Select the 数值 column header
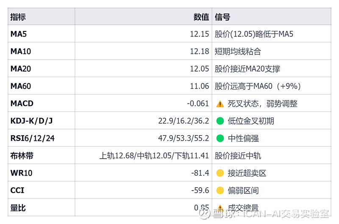This screenshot has width=339, height=224. pyautogui.click(x=201, y=17)
